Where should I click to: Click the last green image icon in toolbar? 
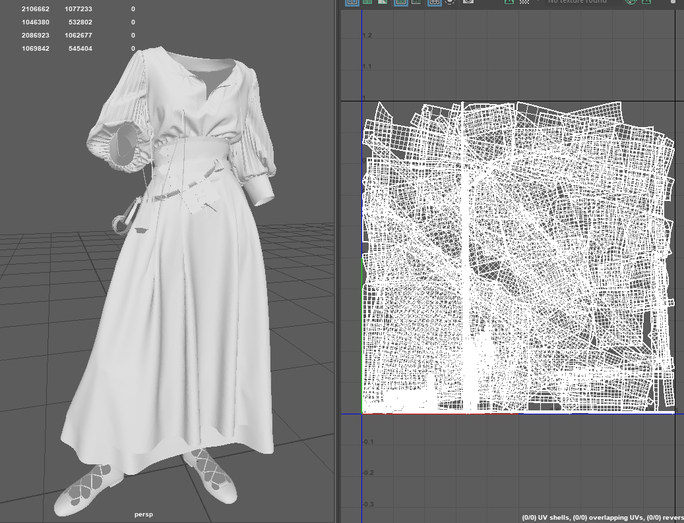(x=646, y=2)
